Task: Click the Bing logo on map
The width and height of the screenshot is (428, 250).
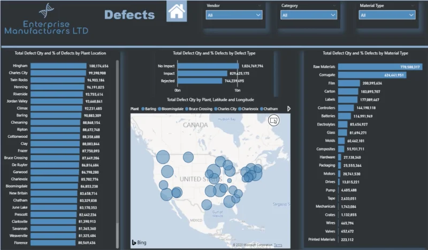Action: pyautogui.click(x=139, y=243)
